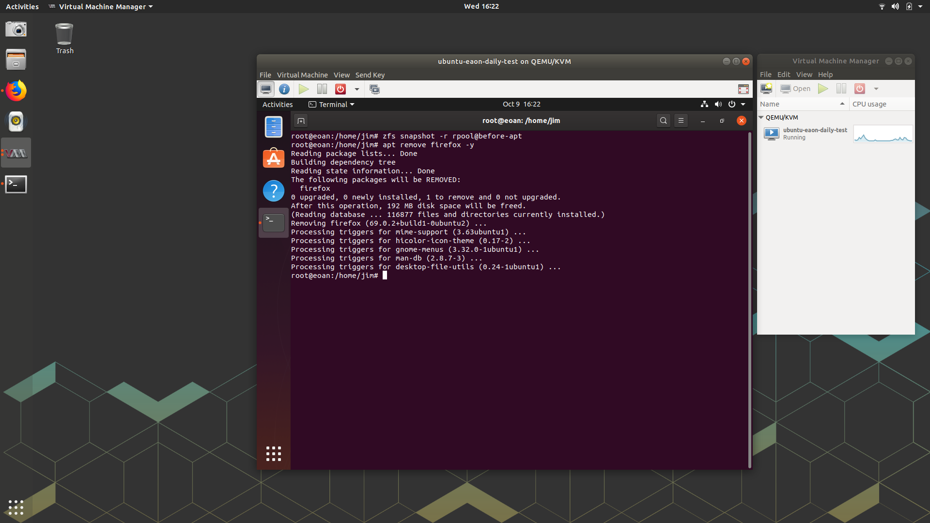Click the green Run play button in VM window
Viewport: 930px width, 523px height.
point(304,89)
